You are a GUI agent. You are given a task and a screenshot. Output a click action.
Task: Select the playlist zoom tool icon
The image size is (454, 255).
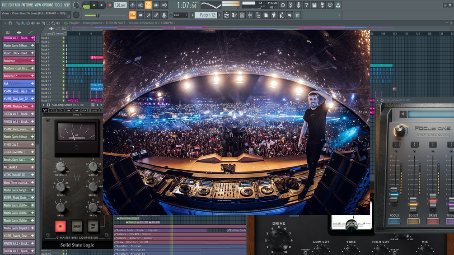pos(53,23)
